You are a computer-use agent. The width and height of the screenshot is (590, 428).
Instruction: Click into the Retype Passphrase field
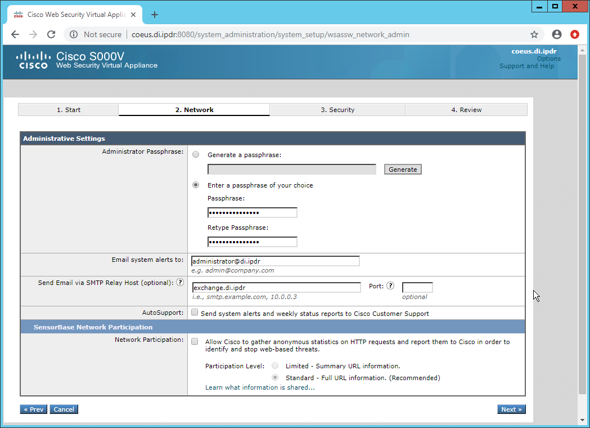point(252,242)
